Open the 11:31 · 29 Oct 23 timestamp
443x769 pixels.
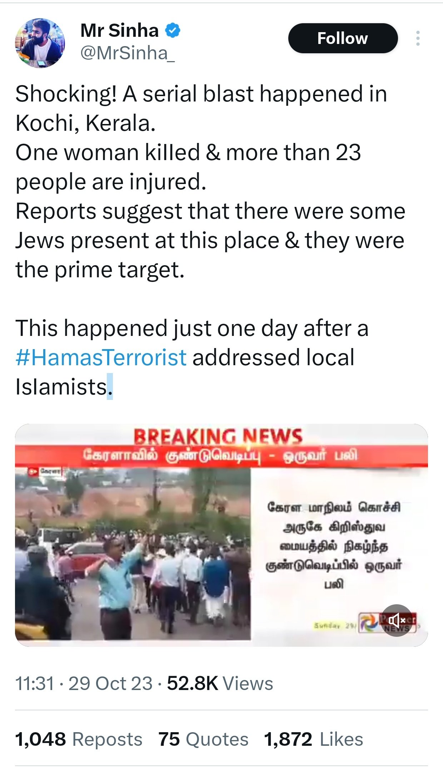point(84,684)
